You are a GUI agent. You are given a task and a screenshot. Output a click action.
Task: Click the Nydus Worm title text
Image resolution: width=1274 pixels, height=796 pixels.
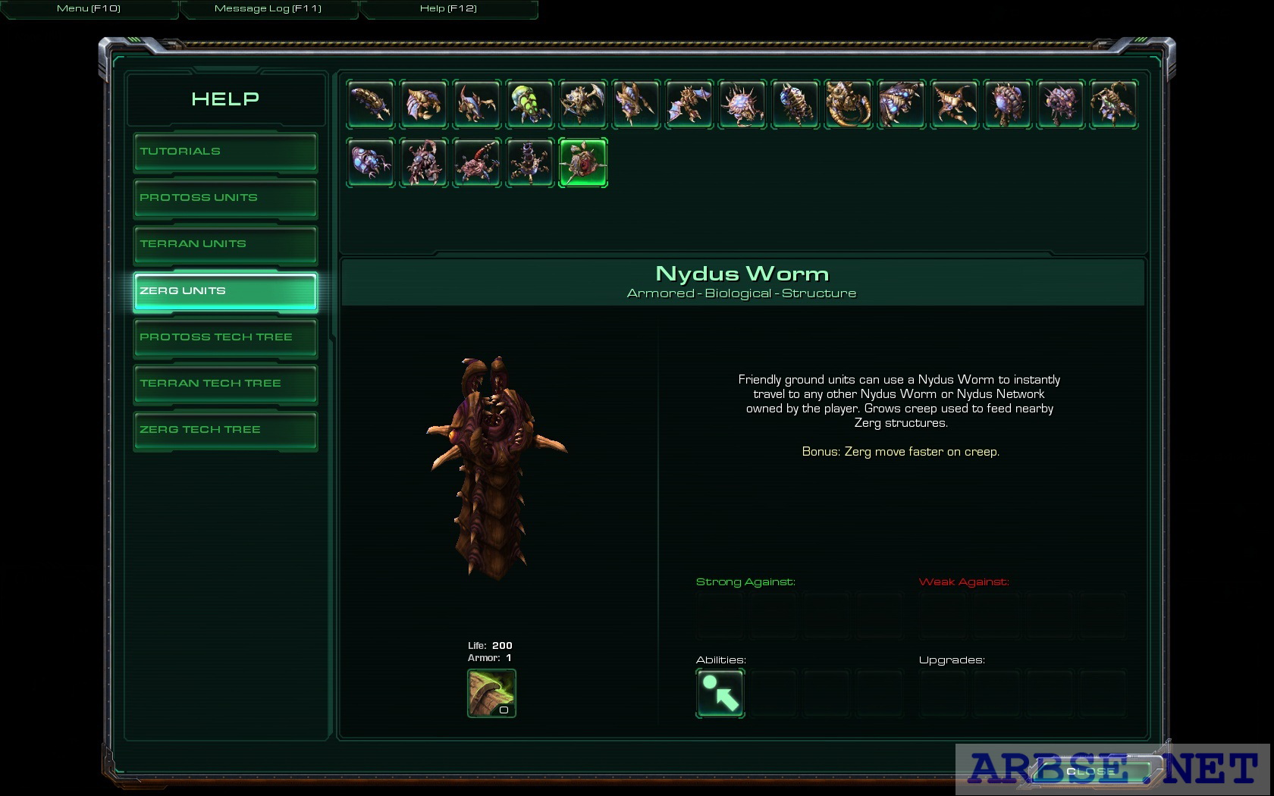pos(742,274)
